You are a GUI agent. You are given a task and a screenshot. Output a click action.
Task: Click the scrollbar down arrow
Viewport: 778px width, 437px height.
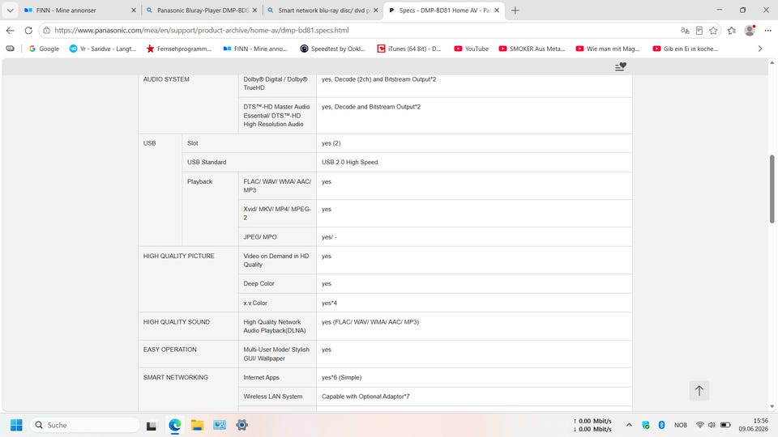(772, 407)
